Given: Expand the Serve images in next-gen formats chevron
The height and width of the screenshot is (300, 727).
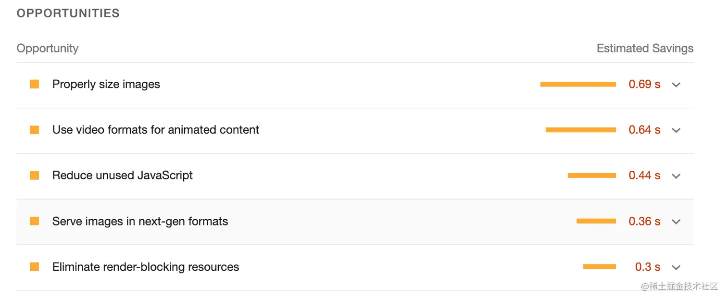Looking at the screenshot, I should click(x=676, y=222).
